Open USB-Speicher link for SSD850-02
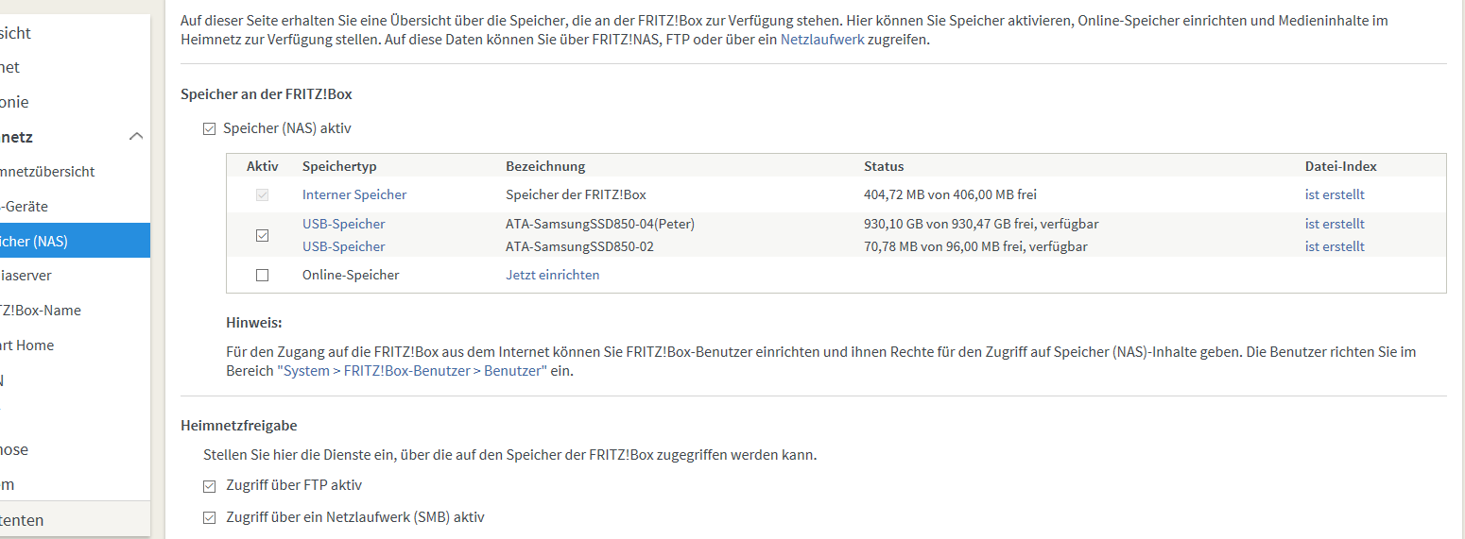This screenshot has height=539, width=1465. click(x=344, y=246)
